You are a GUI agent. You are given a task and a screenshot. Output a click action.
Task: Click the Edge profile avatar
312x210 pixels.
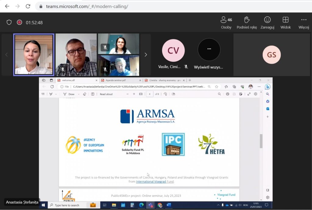tap(250, 87)
